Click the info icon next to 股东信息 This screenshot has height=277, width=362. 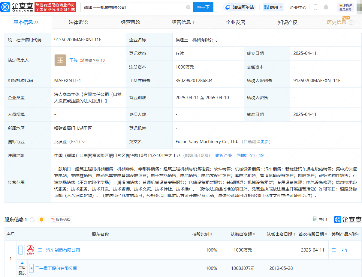(32, 220)
